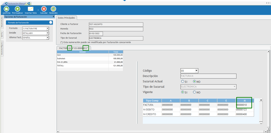Click the Cancelar red X icon
Viewport: 271px width, 133px height.
(44, 9)
